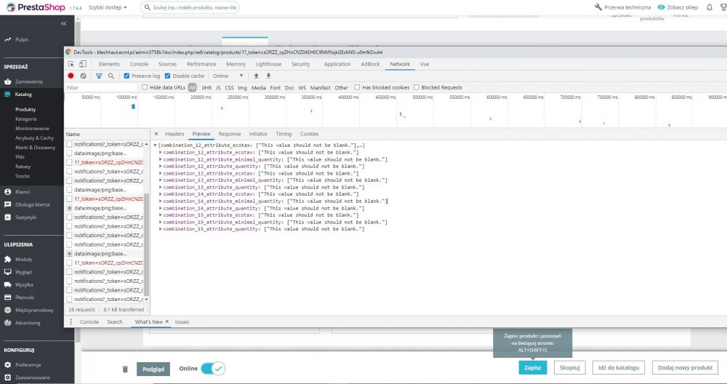Click the notifications bell icon
727x384 pixels.
710,7
